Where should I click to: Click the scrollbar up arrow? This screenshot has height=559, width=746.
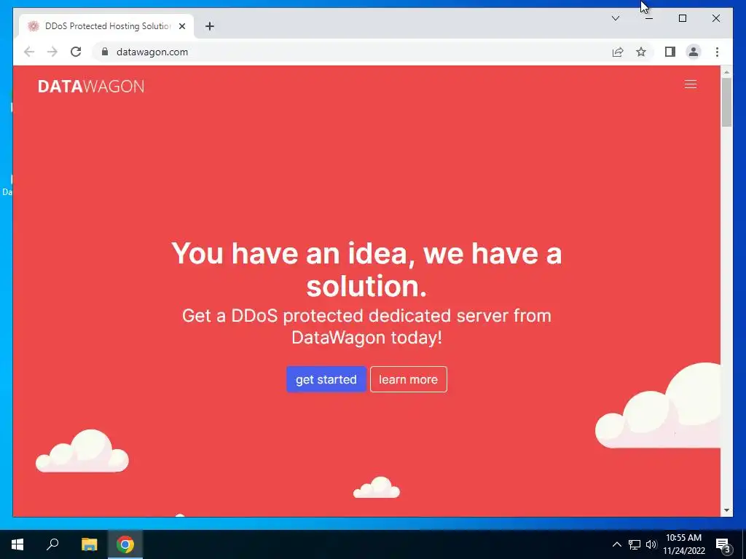[726, 72]
